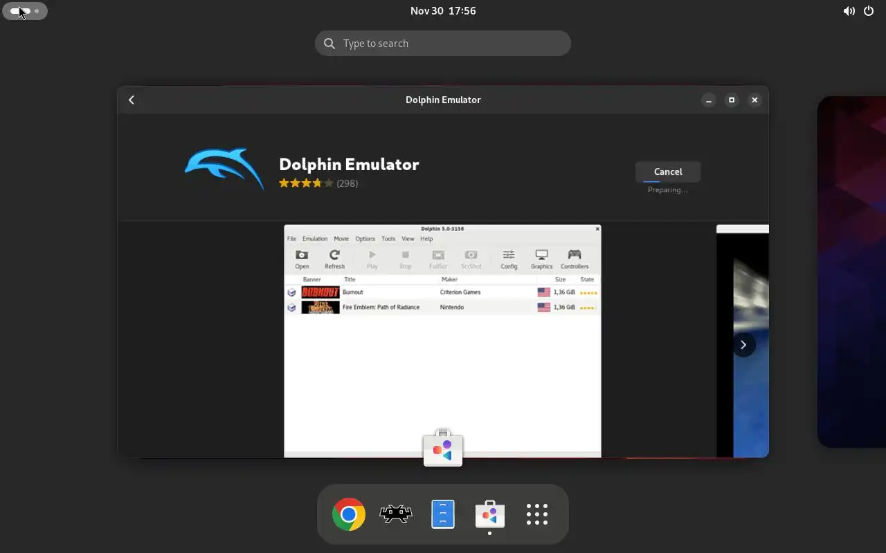This screenshot has width=886, height=553.
Task: Click the GameCube icon in Burnout row
Action: (x=292, y=292)
